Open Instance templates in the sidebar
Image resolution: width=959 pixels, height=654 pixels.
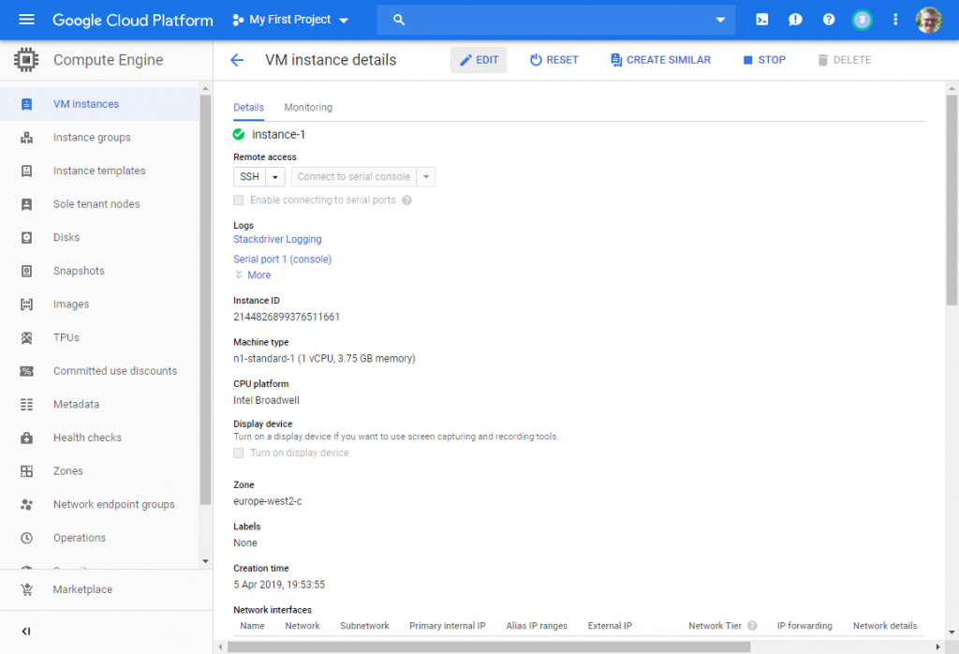[x=99, y=171]
